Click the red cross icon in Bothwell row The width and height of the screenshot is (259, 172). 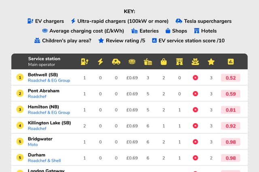[195, 78]
